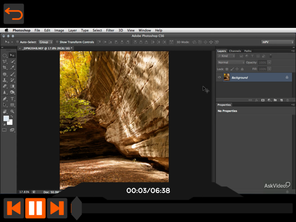The height and width of the screenshot is (222, 296).
Task: Create a new layer group folder
Action: 275,100
